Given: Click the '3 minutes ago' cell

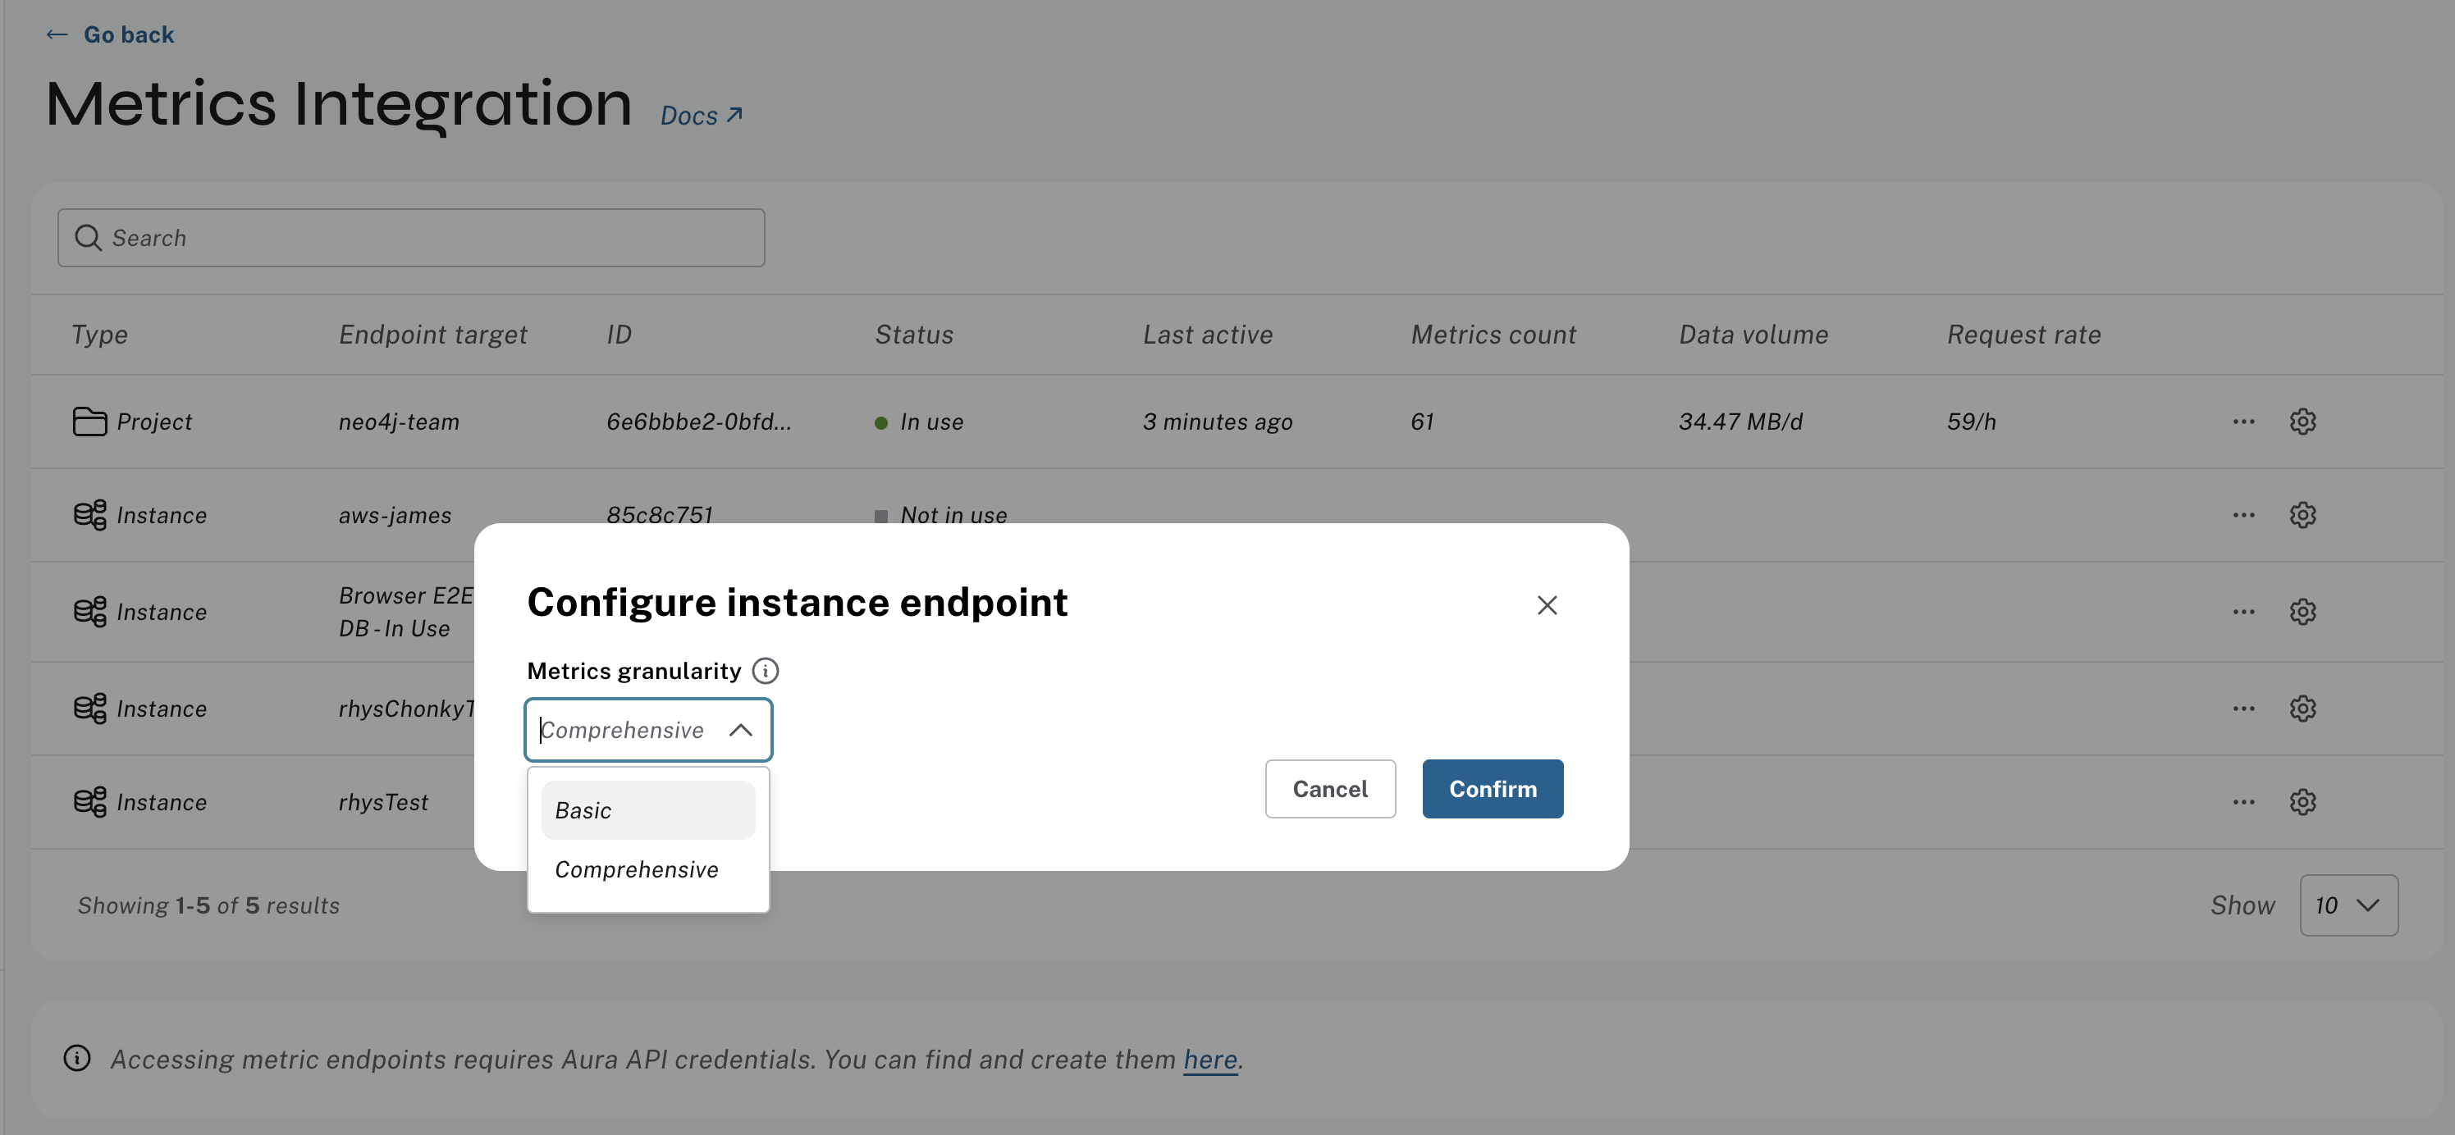Looking at the screenshot, I should (x=1217, y=422).
